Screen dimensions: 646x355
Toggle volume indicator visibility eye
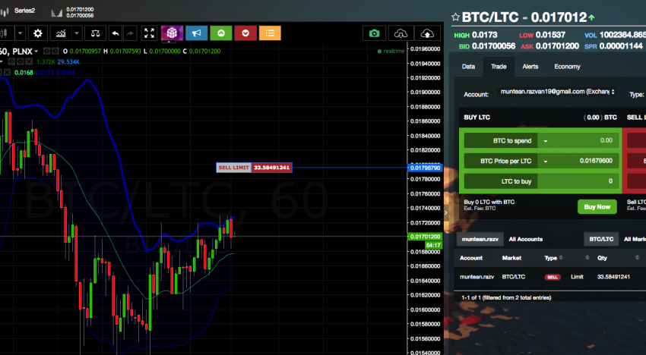pyautogui.click(x=11, y=61)
